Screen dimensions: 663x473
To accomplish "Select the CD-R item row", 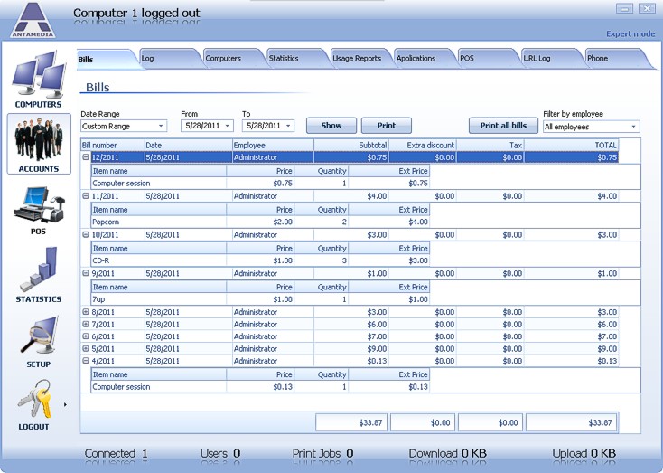I will [260, 260].
